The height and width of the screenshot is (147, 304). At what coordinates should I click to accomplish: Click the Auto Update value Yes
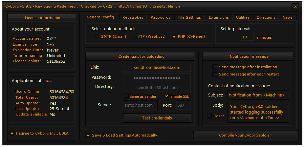click(53, 103)
